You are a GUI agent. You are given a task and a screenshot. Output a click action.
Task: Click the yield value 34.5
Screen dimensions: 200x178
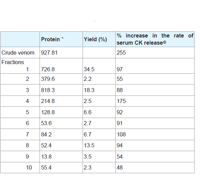pos(89,70)
